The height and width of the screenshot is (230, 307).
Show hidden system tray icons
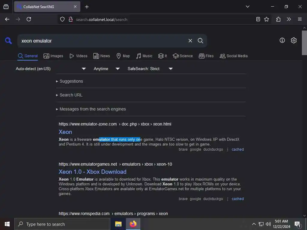click(254, 224)
